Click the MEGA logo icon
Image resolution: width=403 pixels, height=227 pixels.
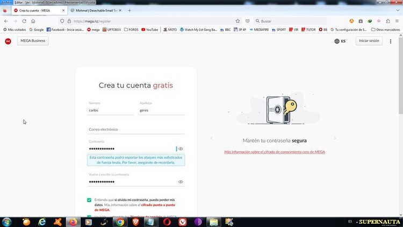tap(8, 41)
